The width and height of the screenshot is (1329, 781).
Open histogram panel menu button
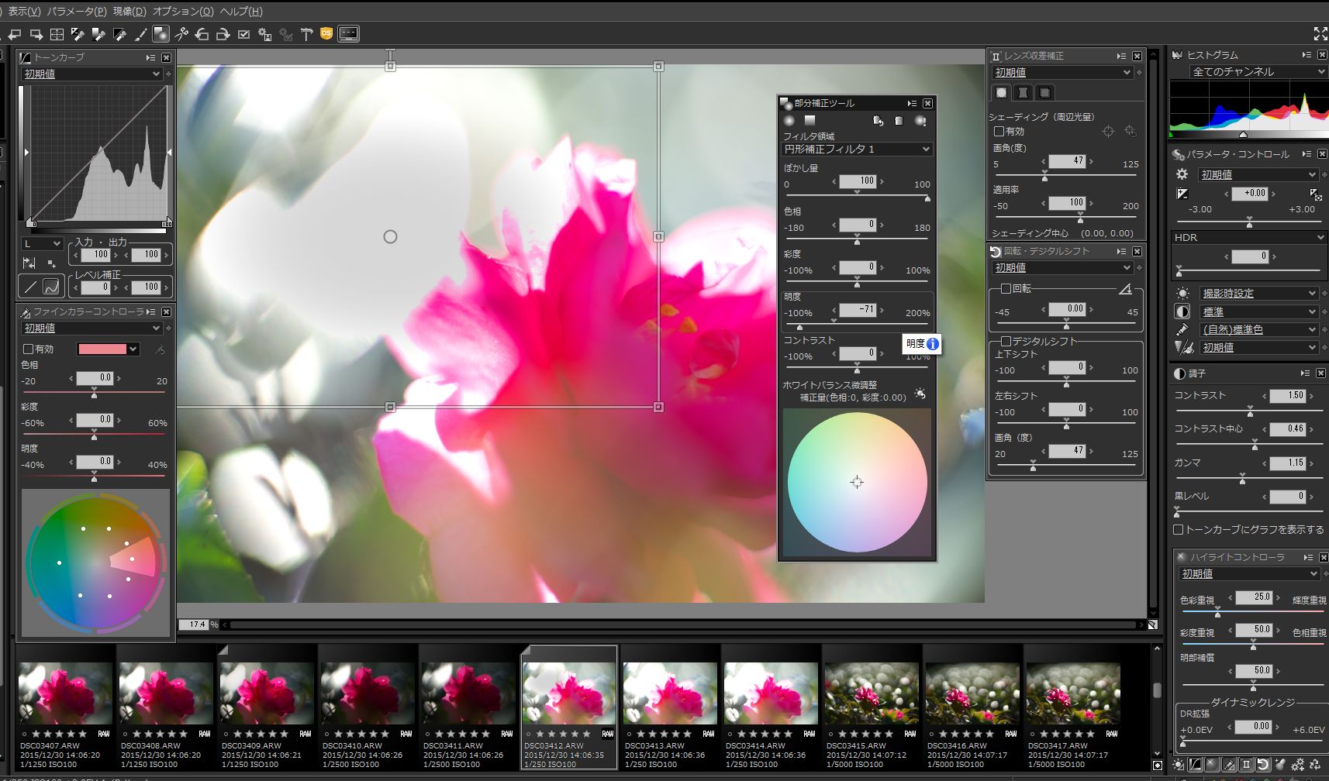point(1307,55)
